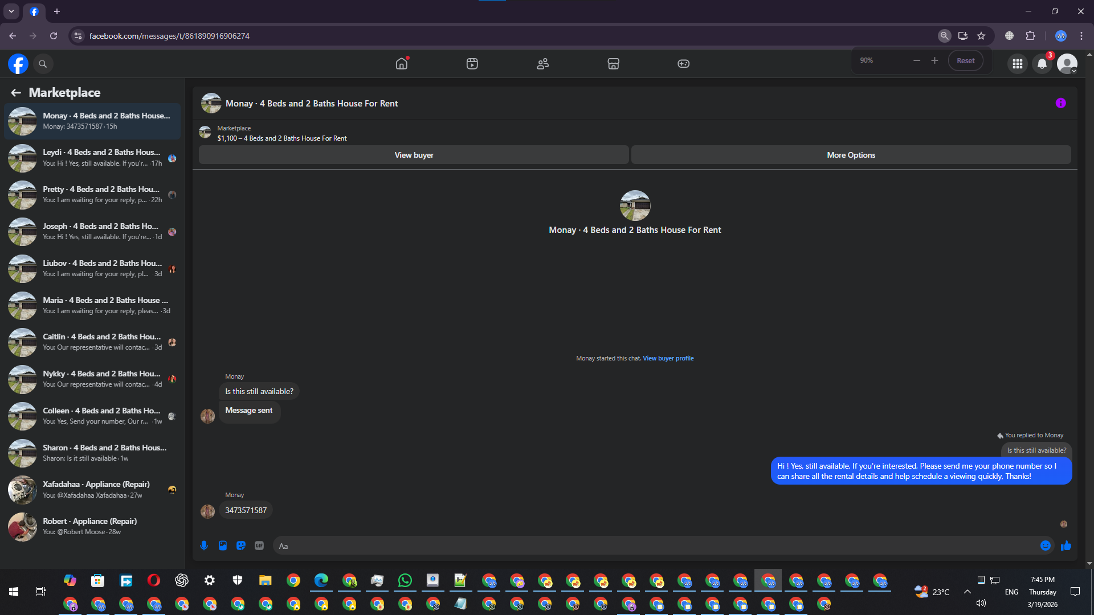Click the More Options button
1094x615 pixels.
pos(851,155)
